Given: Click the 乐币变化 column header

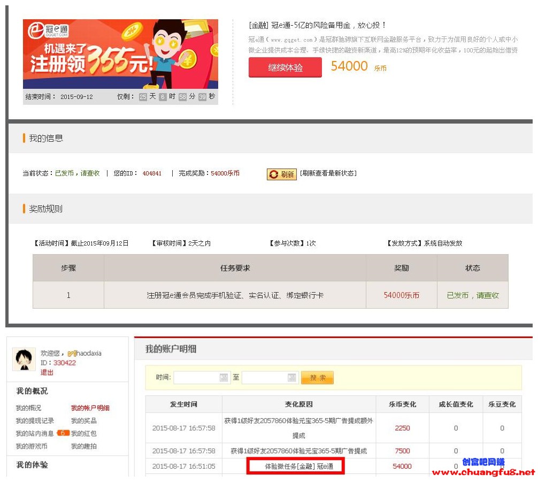Looking at the screenshot, I should coord(403,404).
